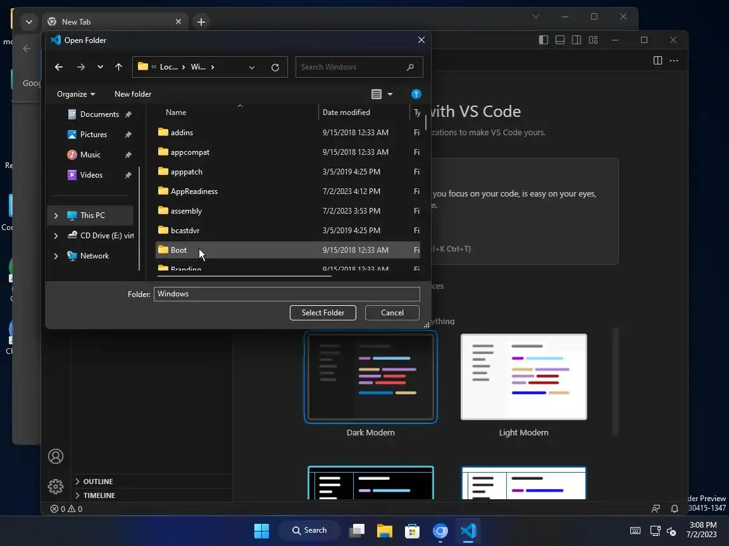Create a New folder
Viewport: 729px width, 546px height.
[x=133, y=94]
